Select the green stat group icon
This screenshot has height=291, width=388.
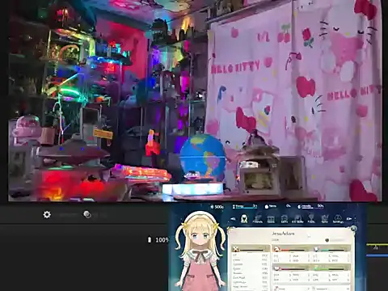pyautogui.click(x=317, y=268)
